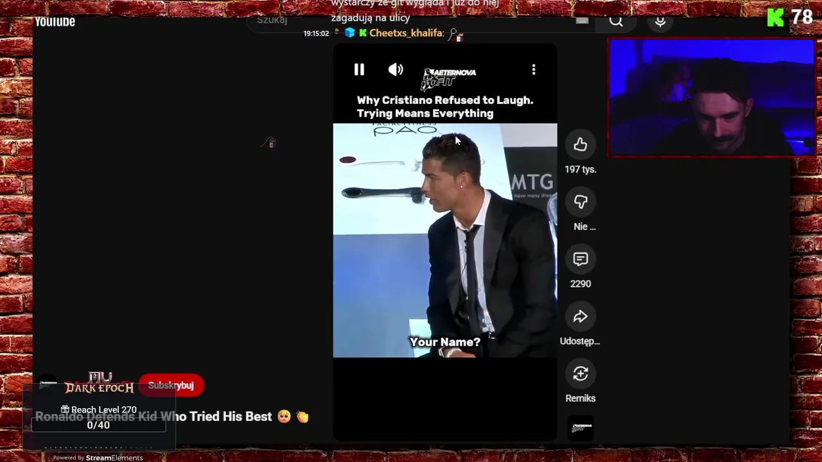Image resolution: width=822 pixels, height=462 pixels.
Task: Open comments with 2290 count
Action: 581,259
